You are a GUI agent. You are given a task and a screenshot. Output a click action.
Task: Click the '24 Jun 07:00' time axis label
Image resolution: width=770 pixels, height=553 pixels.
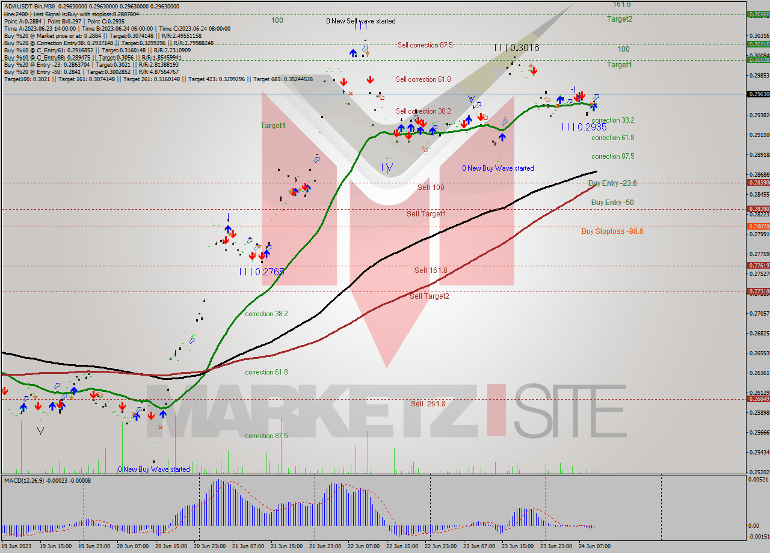click(x=595, y=546)
